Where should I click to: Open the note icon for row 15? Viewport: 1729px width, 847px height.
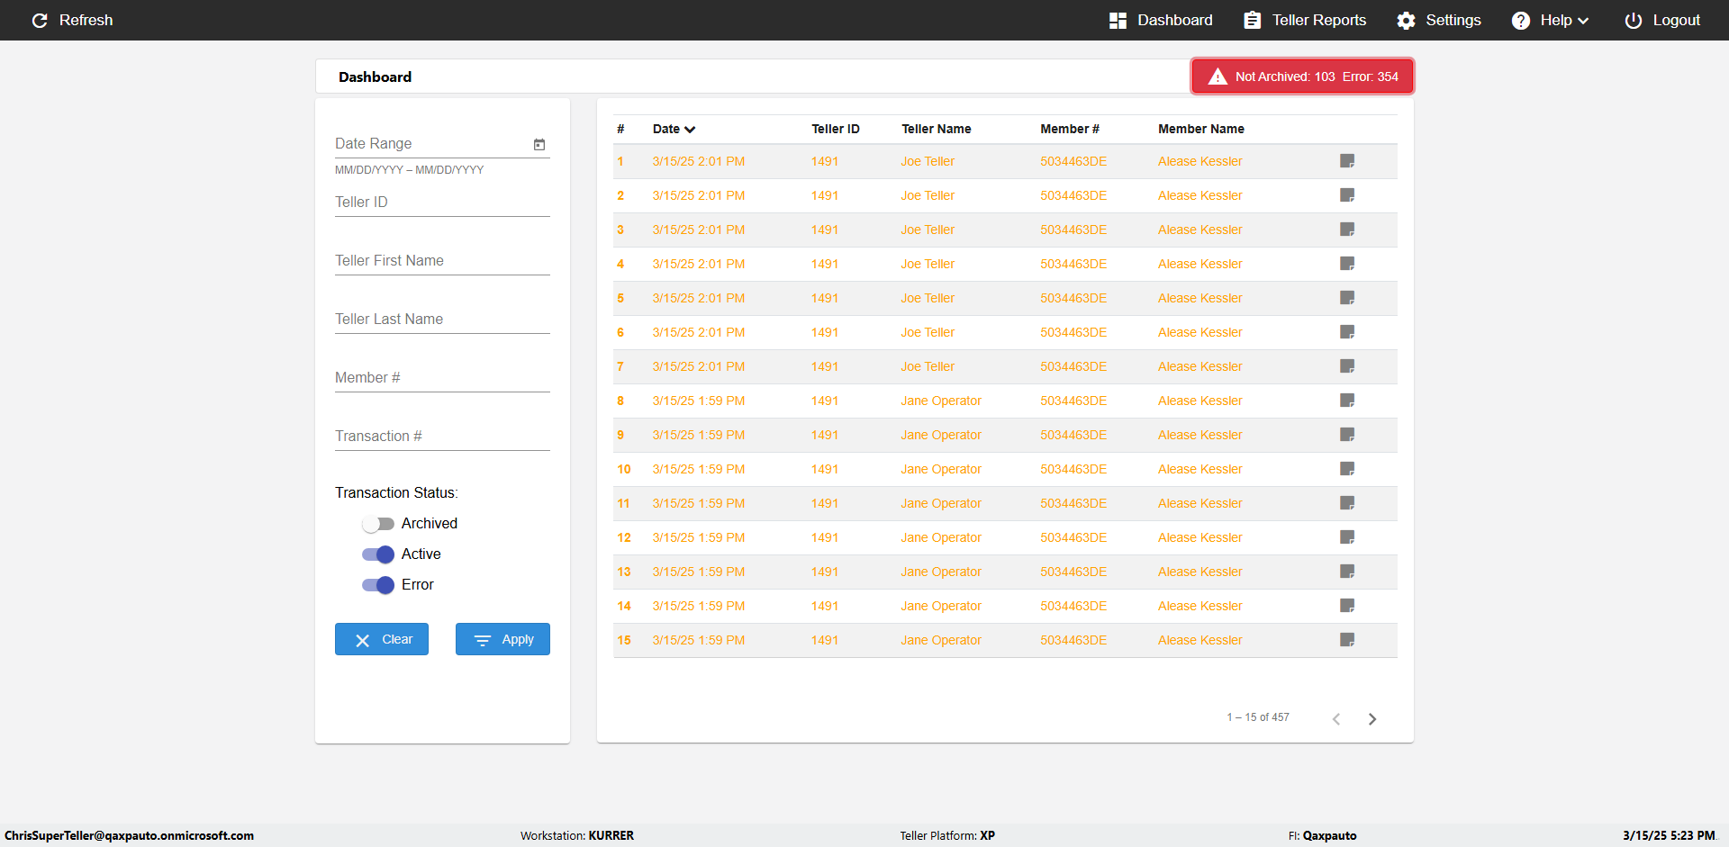1347,640
